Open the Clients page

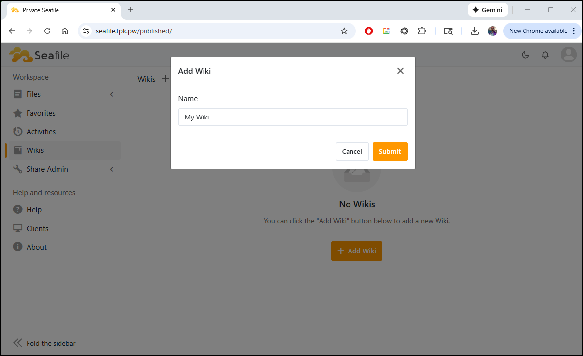[x=37, y=229]
